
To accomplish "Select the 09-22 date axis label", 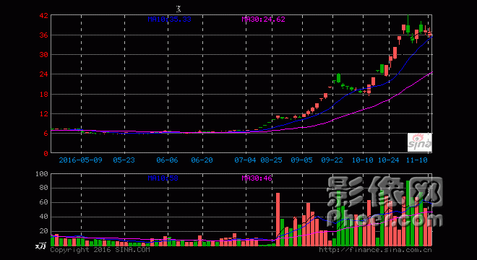I will 332,160.
